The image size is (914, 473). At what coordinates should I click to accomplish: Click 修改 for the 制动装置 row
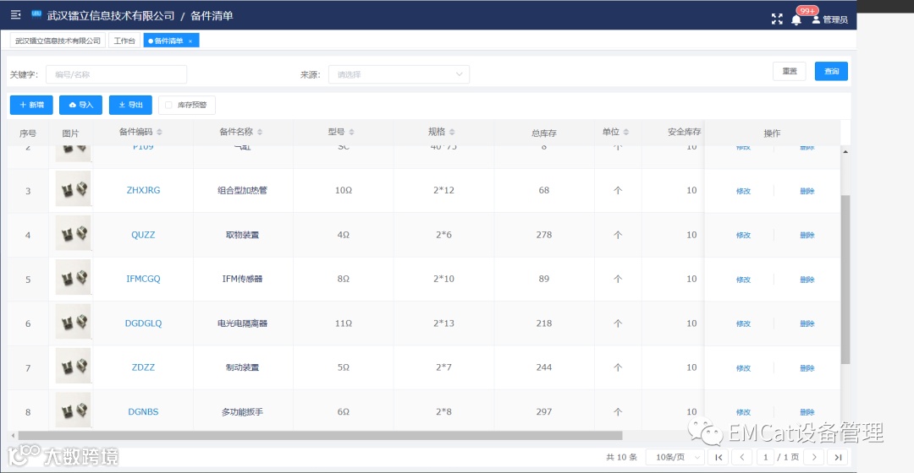(743, 367)
